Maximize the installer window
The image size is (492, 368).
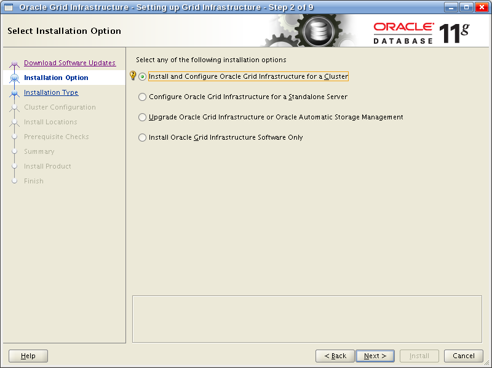[466, 7]
